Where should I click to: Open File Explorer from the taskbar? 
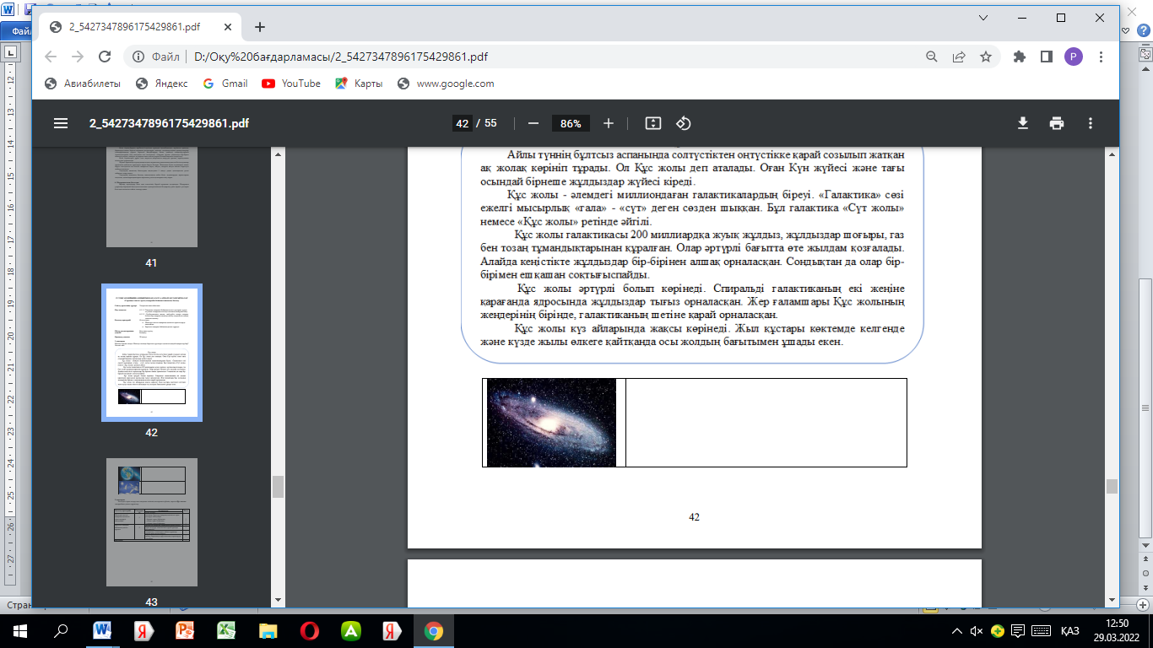(x=268, y=630)
